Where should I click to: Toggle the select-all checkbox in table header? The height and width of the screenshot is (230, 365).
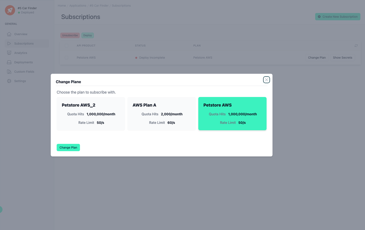66,45
